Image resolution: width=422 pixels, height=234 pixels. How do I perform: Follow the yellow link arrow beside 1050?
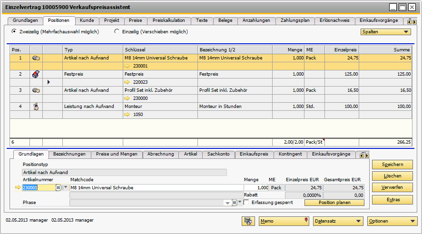pos(127,115)
